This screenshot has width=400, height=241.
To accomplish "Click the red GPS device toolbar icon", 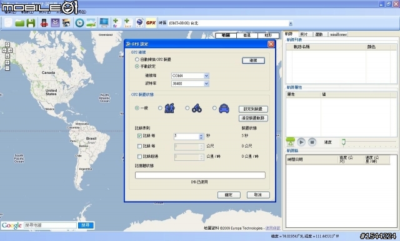I will click(44, 23).
